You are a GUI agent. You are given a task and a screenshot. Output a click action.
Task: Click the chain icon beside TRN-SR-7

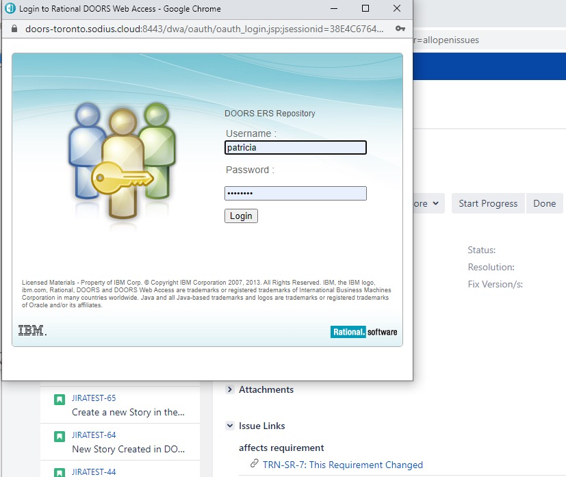(255, 465)
